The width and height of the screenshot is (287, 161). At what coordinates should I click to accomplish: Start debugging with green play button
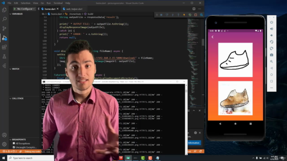pos(15,9)
